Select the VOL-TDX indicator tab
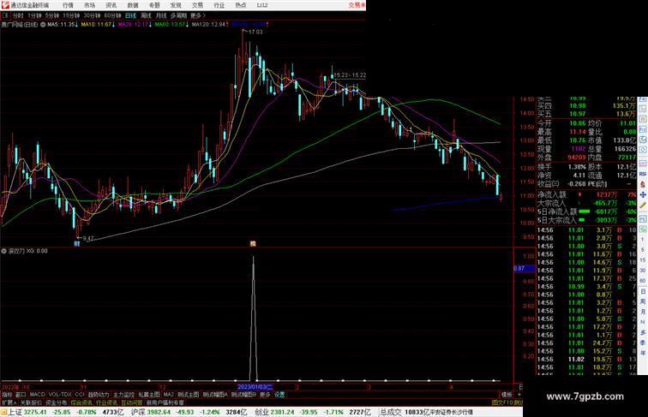Screen dimensions: 648x417 point(60,395)
